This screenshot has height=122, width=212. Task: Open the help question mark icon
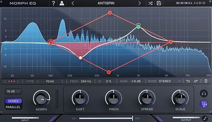coord(53,4)
